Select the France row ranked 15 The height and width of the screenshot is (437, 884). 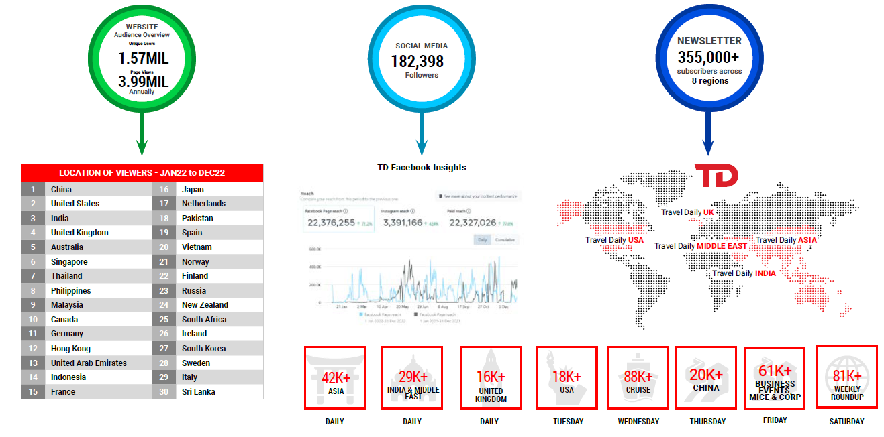point(87,392)
